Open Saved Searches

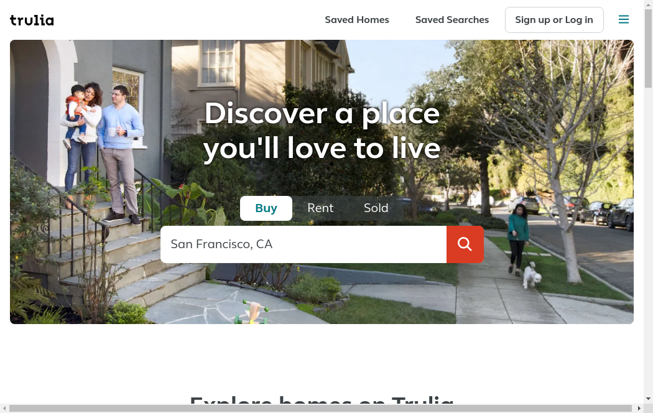(x=452, y=20)
